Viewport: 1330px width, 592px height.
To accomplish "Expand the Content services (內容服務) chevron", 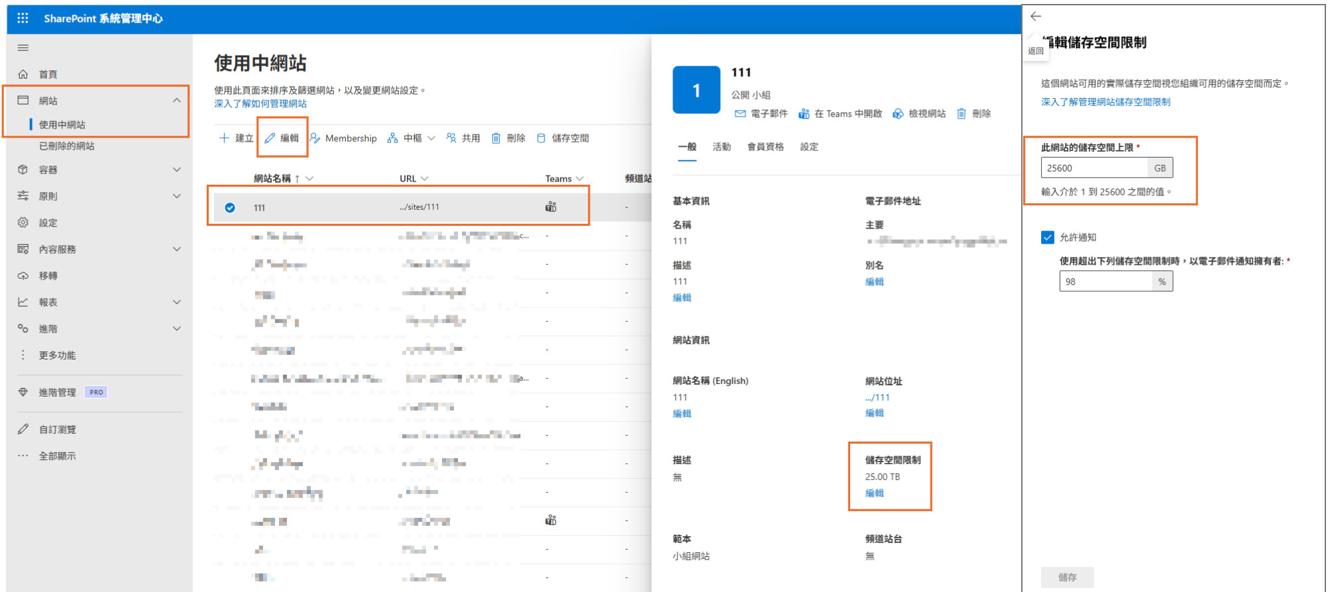I will 177,249.
